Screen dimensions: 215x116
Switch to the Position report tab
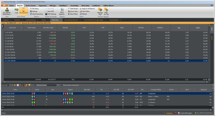point(17,20)
